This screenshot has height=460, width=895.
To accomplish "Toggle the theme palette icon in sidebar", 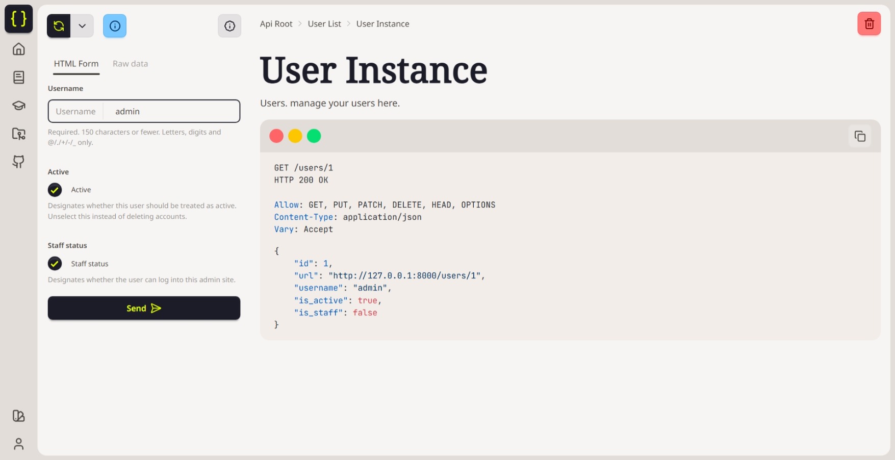I will coord(19,416).
